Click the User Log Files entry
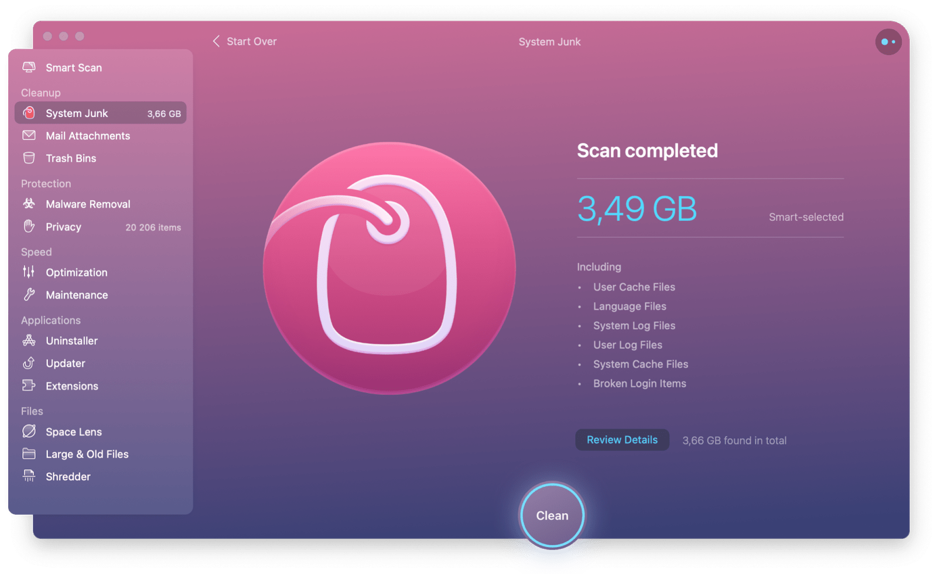The width and height of the screenshot is (937, 574). pos(627,345)
